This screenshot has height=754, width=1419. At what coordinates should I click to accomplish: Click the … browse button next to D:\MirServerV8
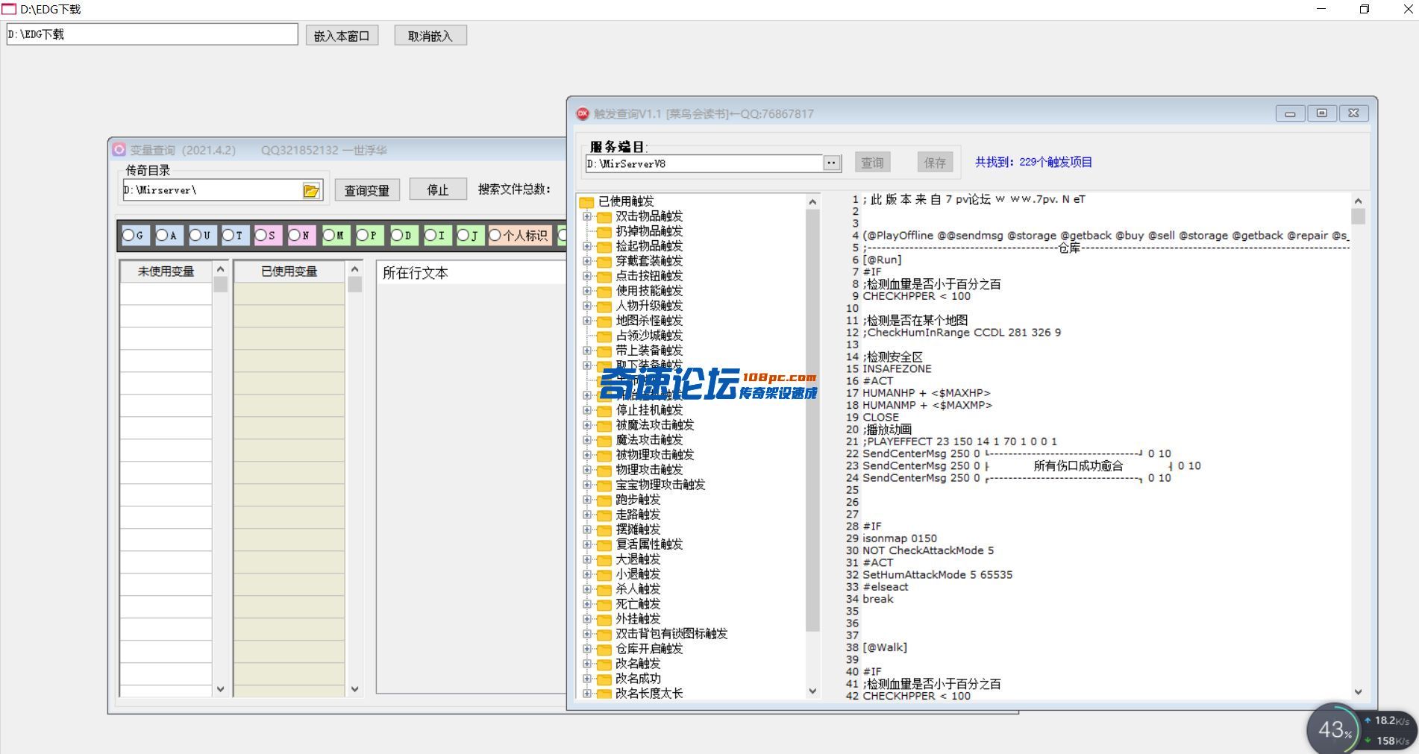click(x=832, y=163)
